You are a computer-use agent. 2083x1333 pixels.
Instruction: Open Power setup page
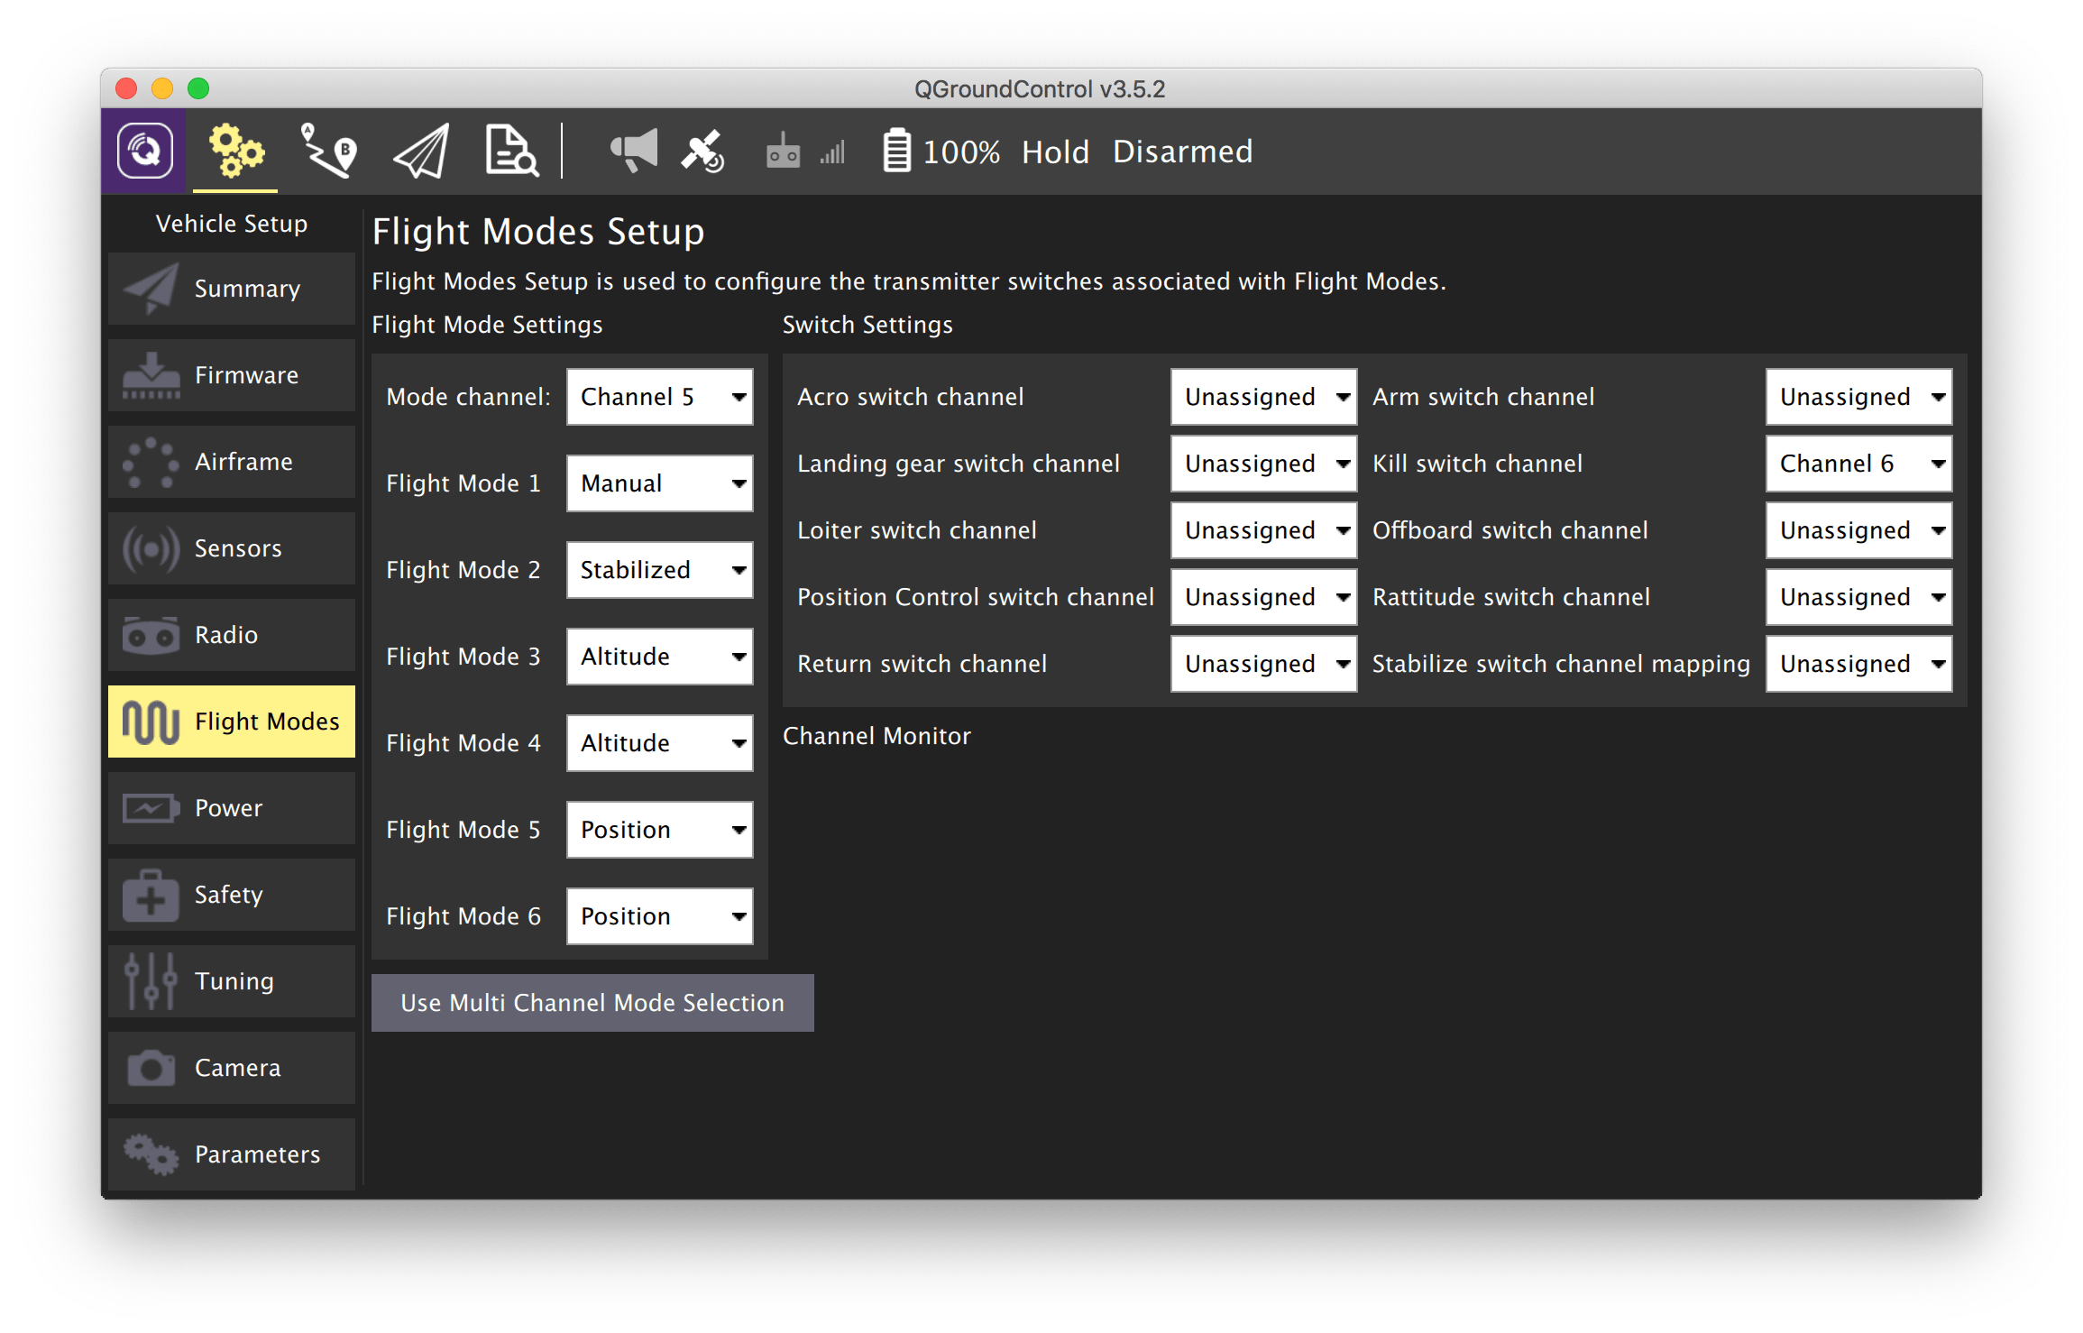click(x=232, y=808)
